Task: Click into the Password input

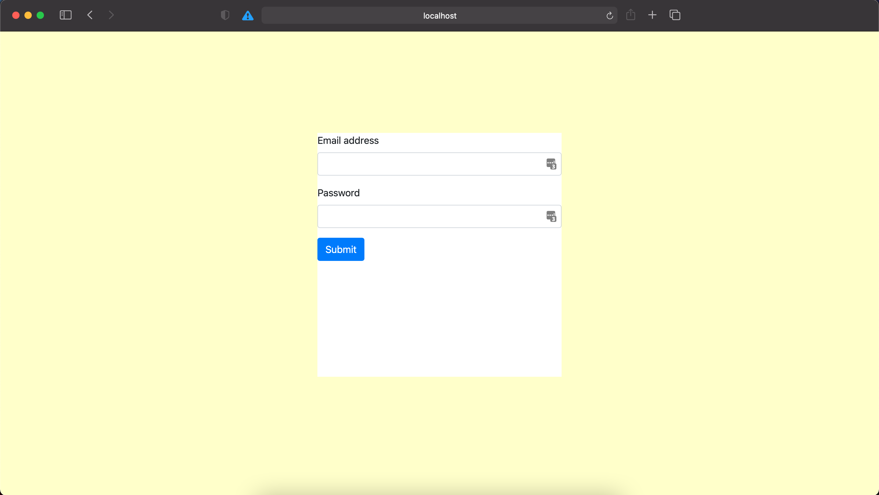Action: click(x=439, y=216)
